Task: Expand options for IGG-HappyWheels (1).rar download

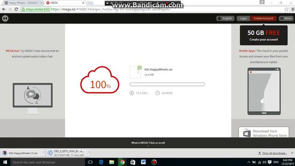Action: (44, 152)
